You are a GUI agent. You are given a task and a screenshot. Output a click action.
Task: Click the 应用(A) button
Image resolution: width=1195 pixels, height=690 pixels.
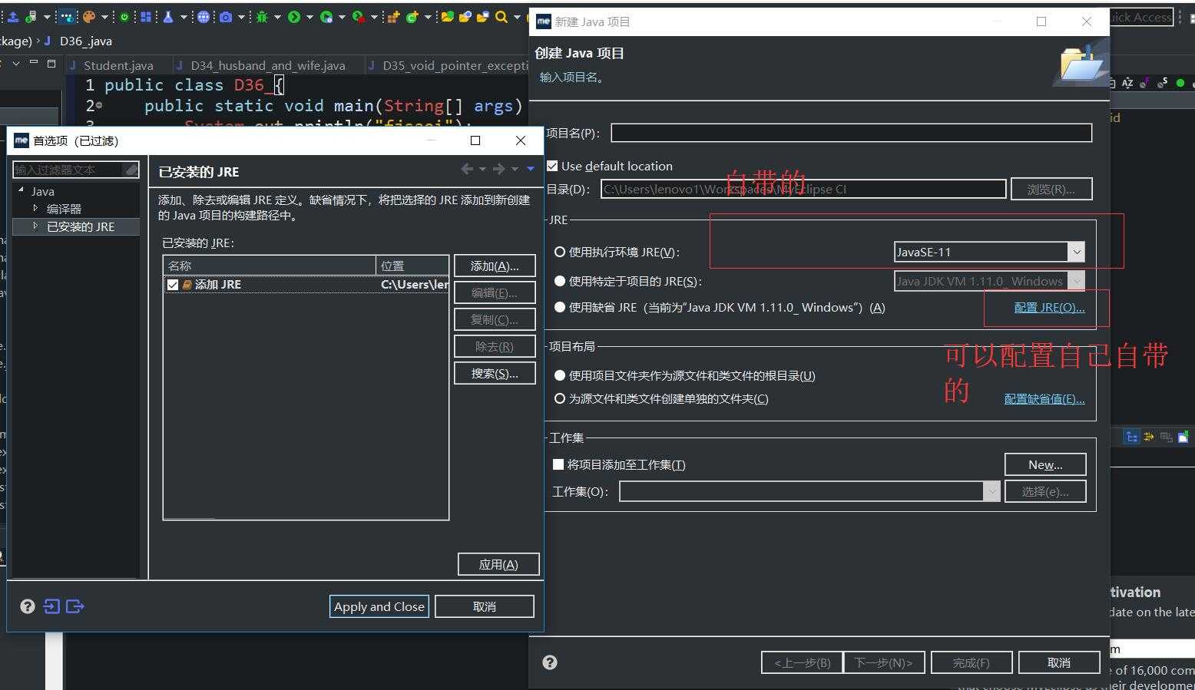pyautogui.click(x=498, y=564)
